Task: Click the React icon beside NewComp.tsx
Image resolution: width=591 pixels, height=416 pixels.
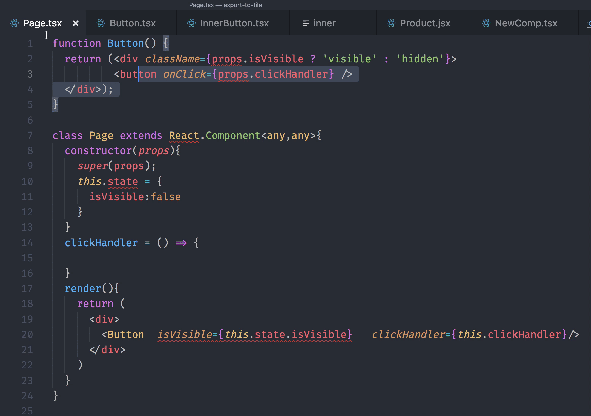Action: point(486,23)
